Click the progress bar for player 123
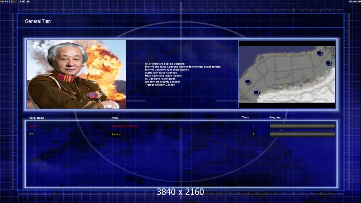 [x=302, y=134]
